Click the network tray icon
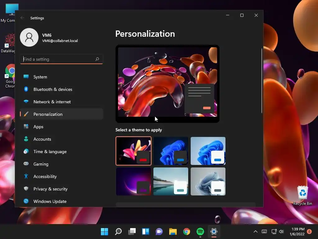Screen dimensions: 318x239 coord(274,231)
